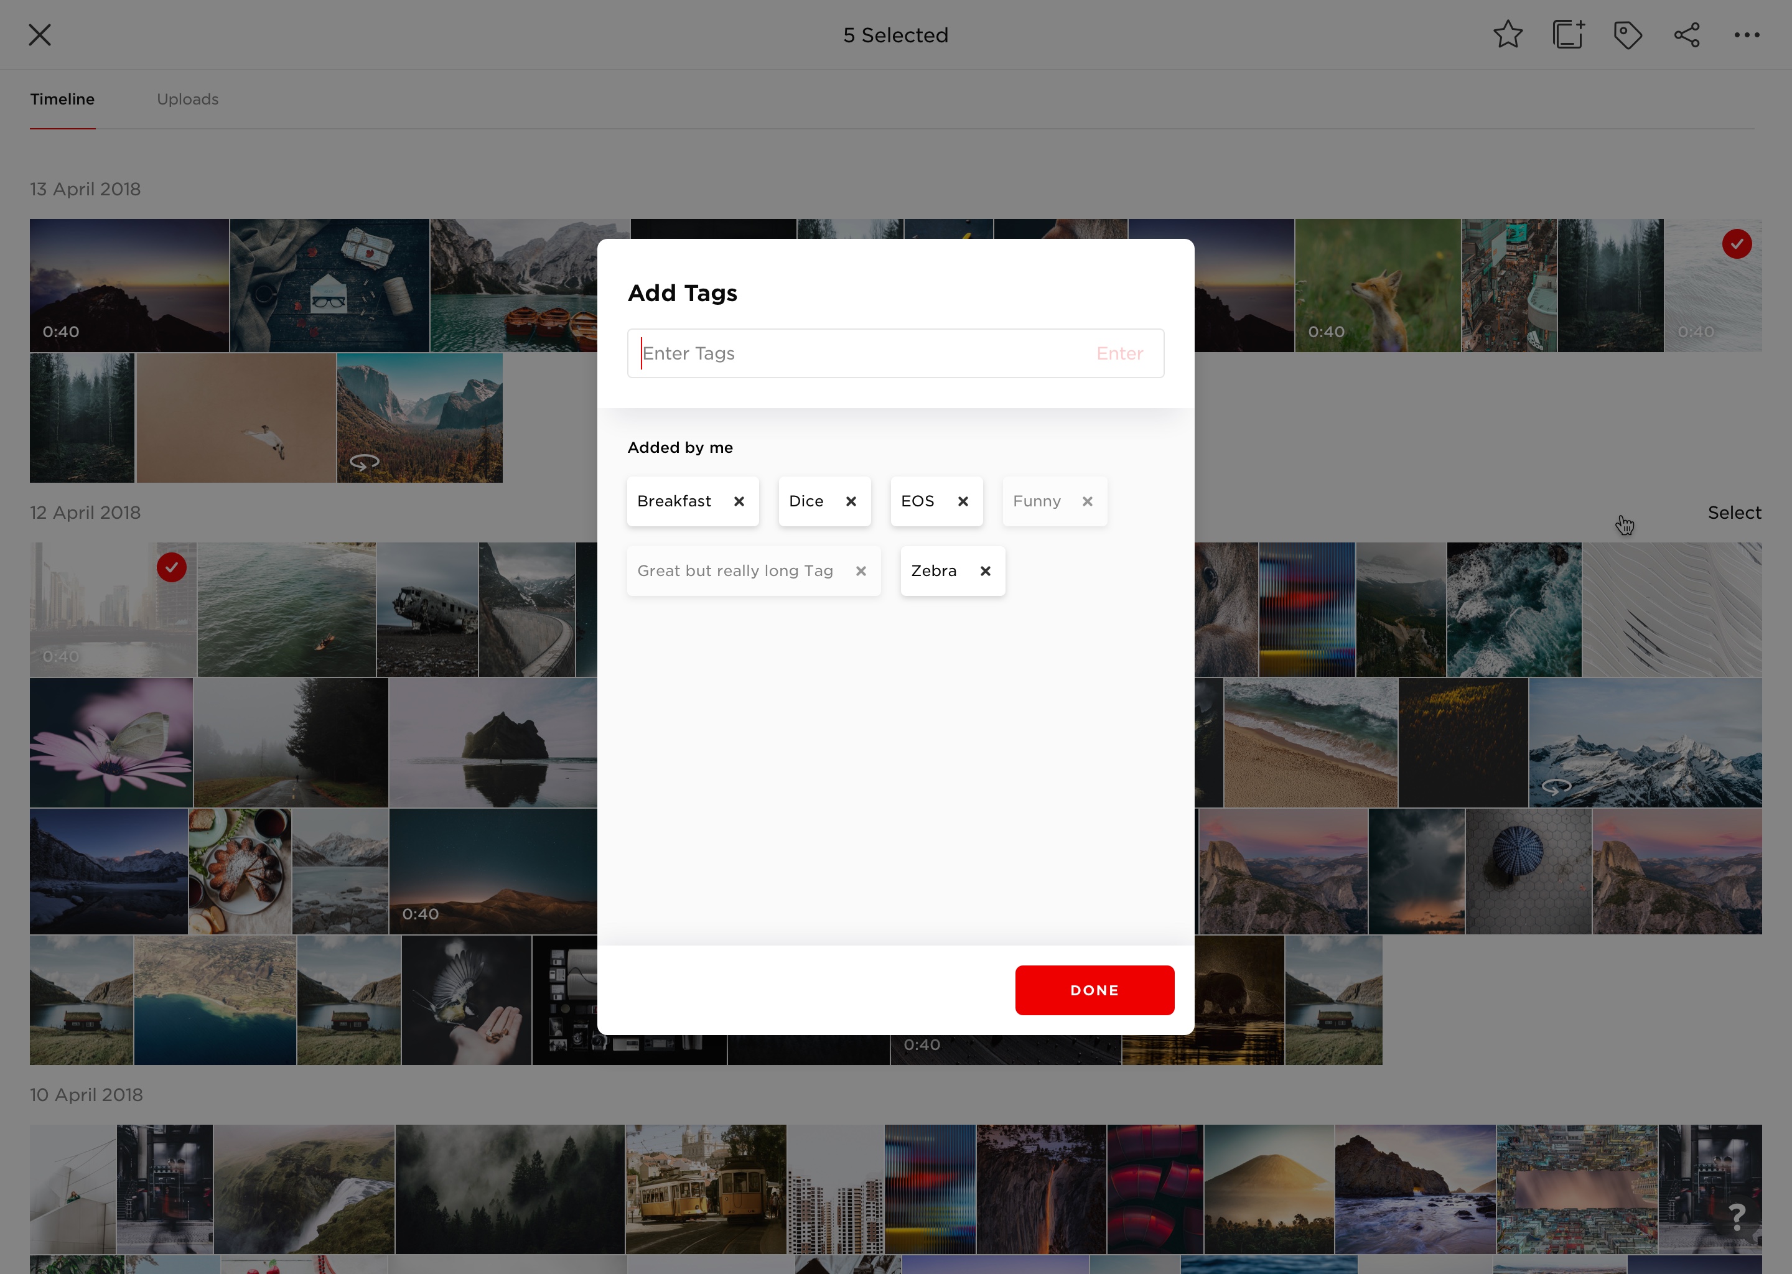Remove the Breakfast tag

coord(739,501)
